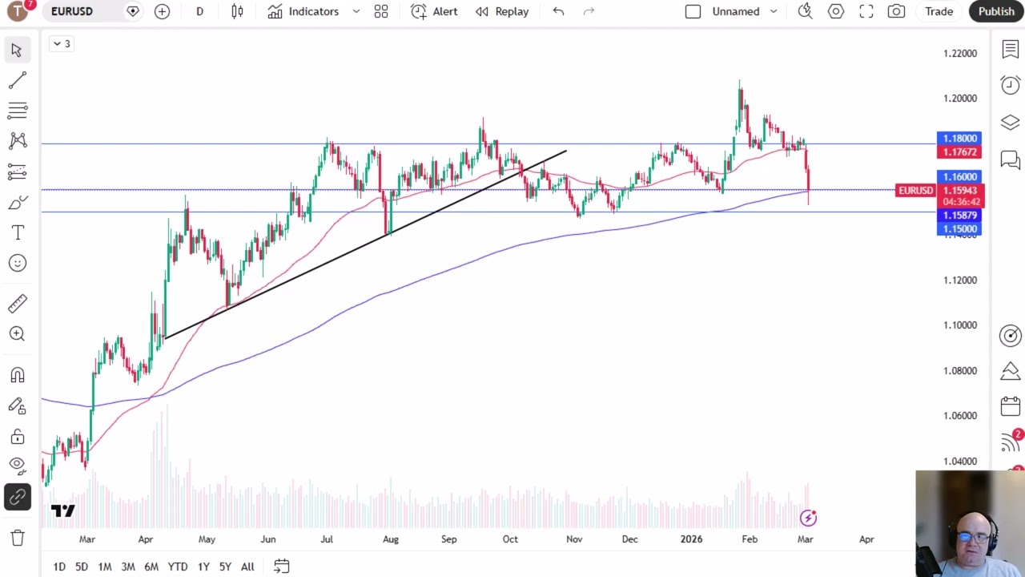The width and height of the screenshot is (1025, 577).
Task: Collapse the indicator legend showing 3
Action: (62, 43)
